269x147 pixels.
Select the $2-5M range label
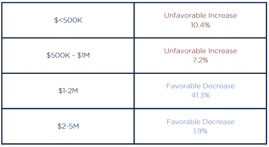pos(68,126)
